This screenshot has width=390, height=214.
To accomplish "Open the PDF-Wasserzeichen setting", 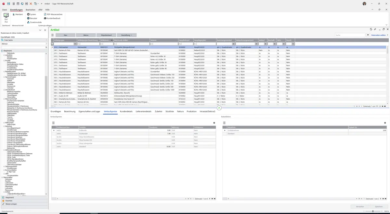I will point(53,14).
